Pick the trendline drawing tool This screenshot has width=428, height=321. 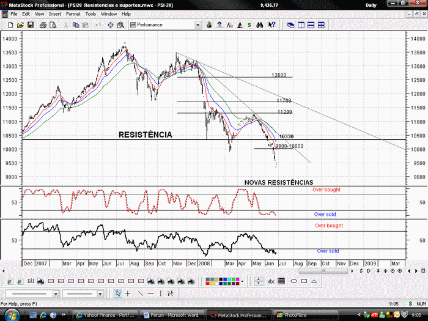point(141,293)
